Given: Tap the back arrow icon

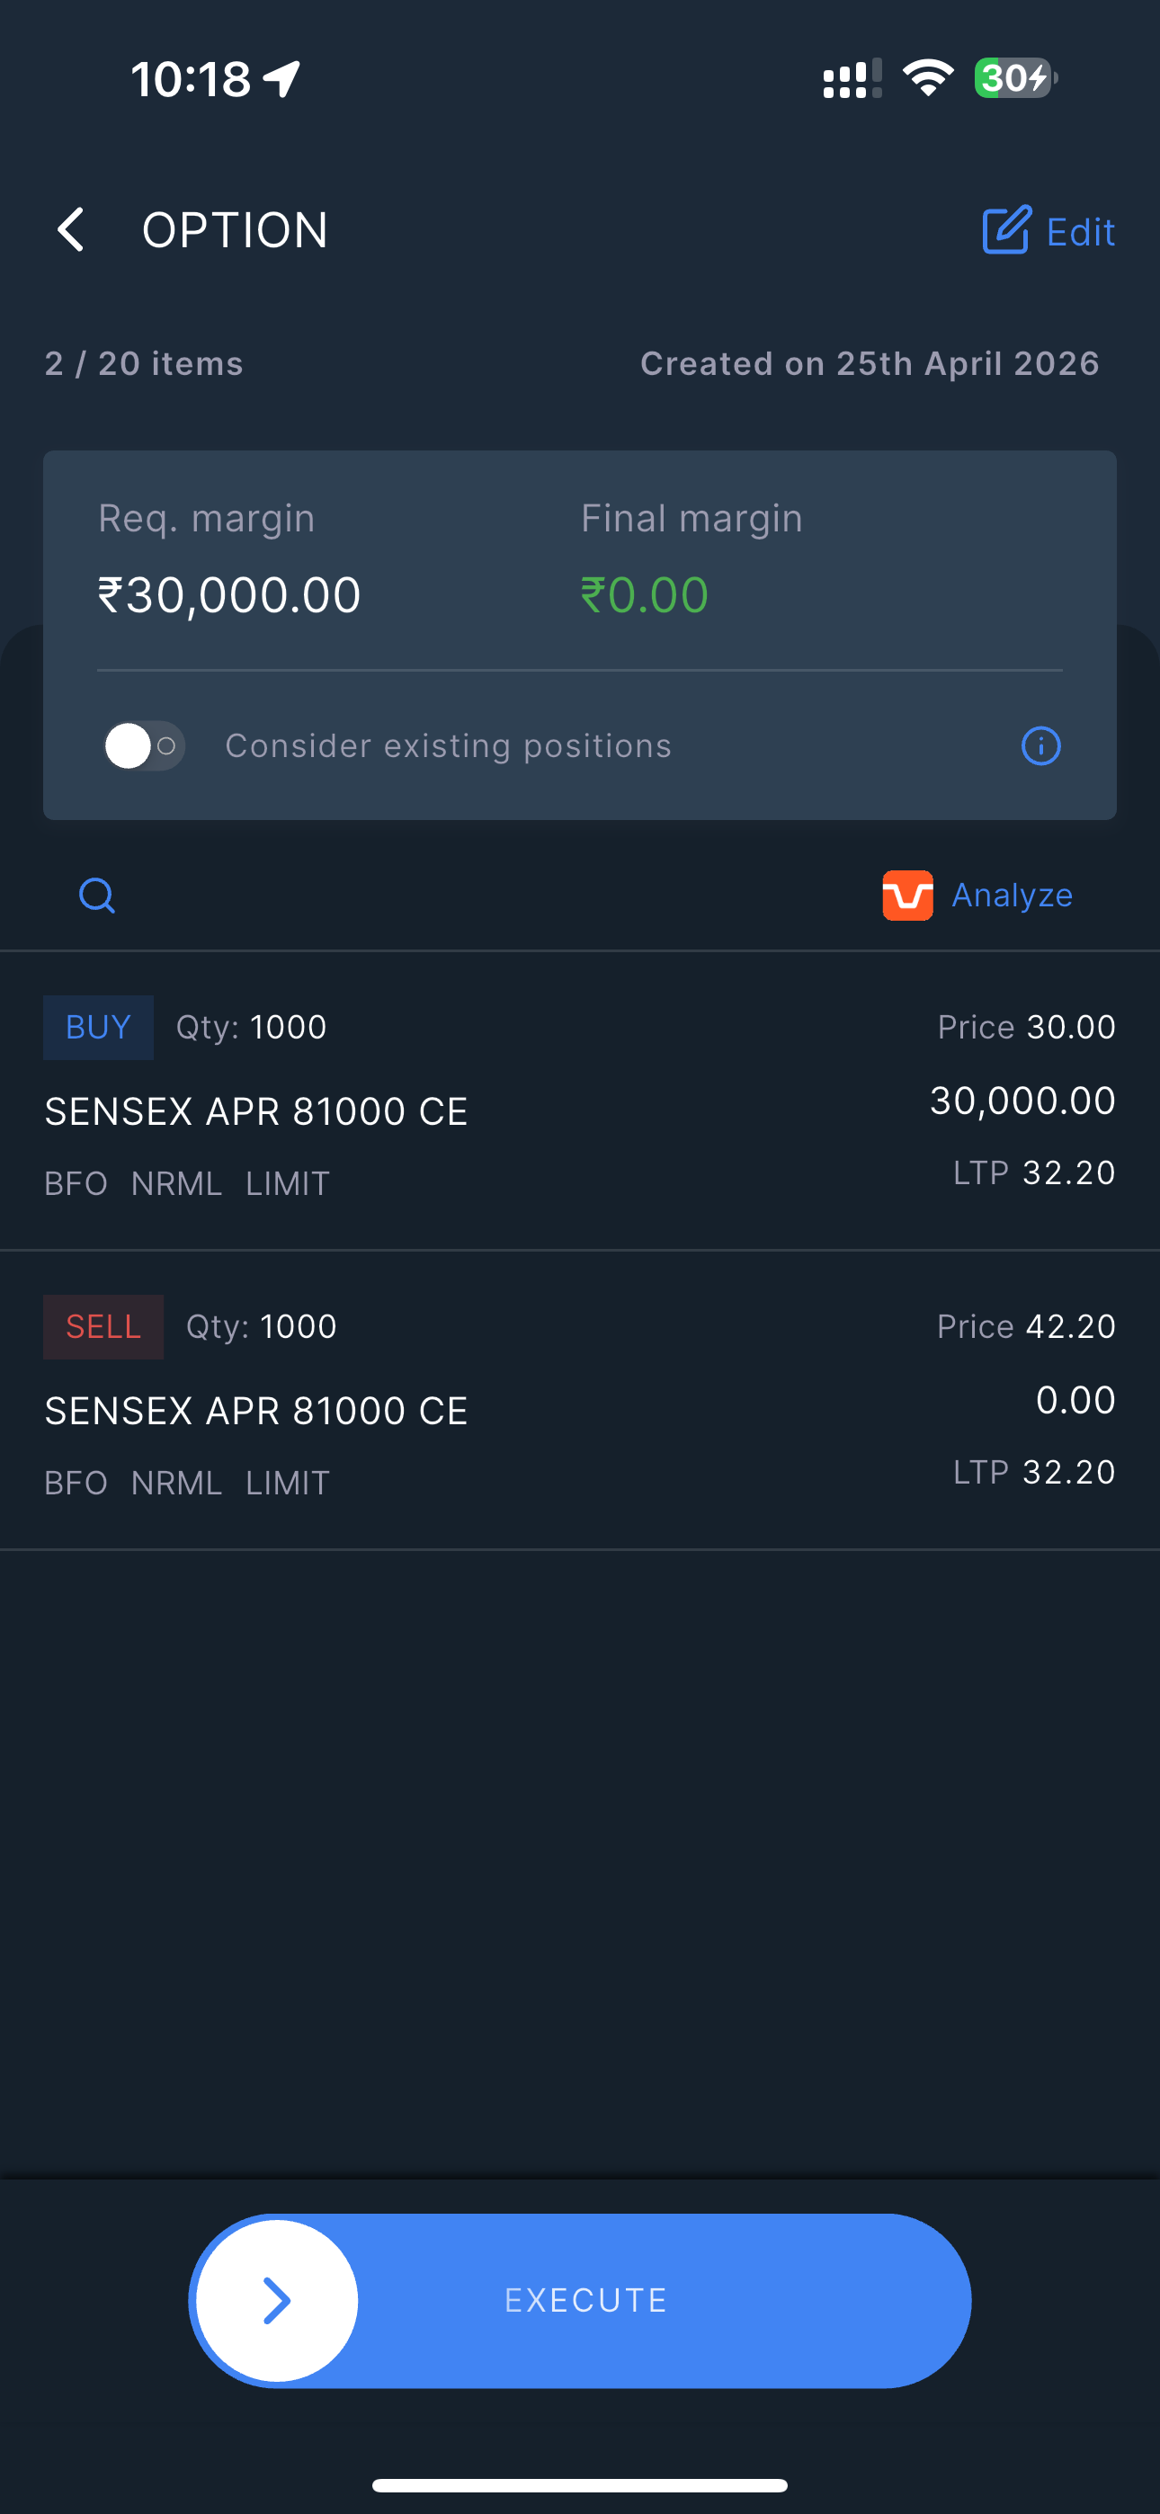Looking at the screenshot, I should point(70,230).
